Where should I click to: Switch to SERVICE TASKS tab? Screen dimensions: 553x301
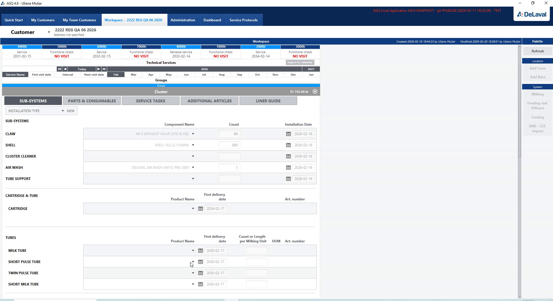(151, 101)
